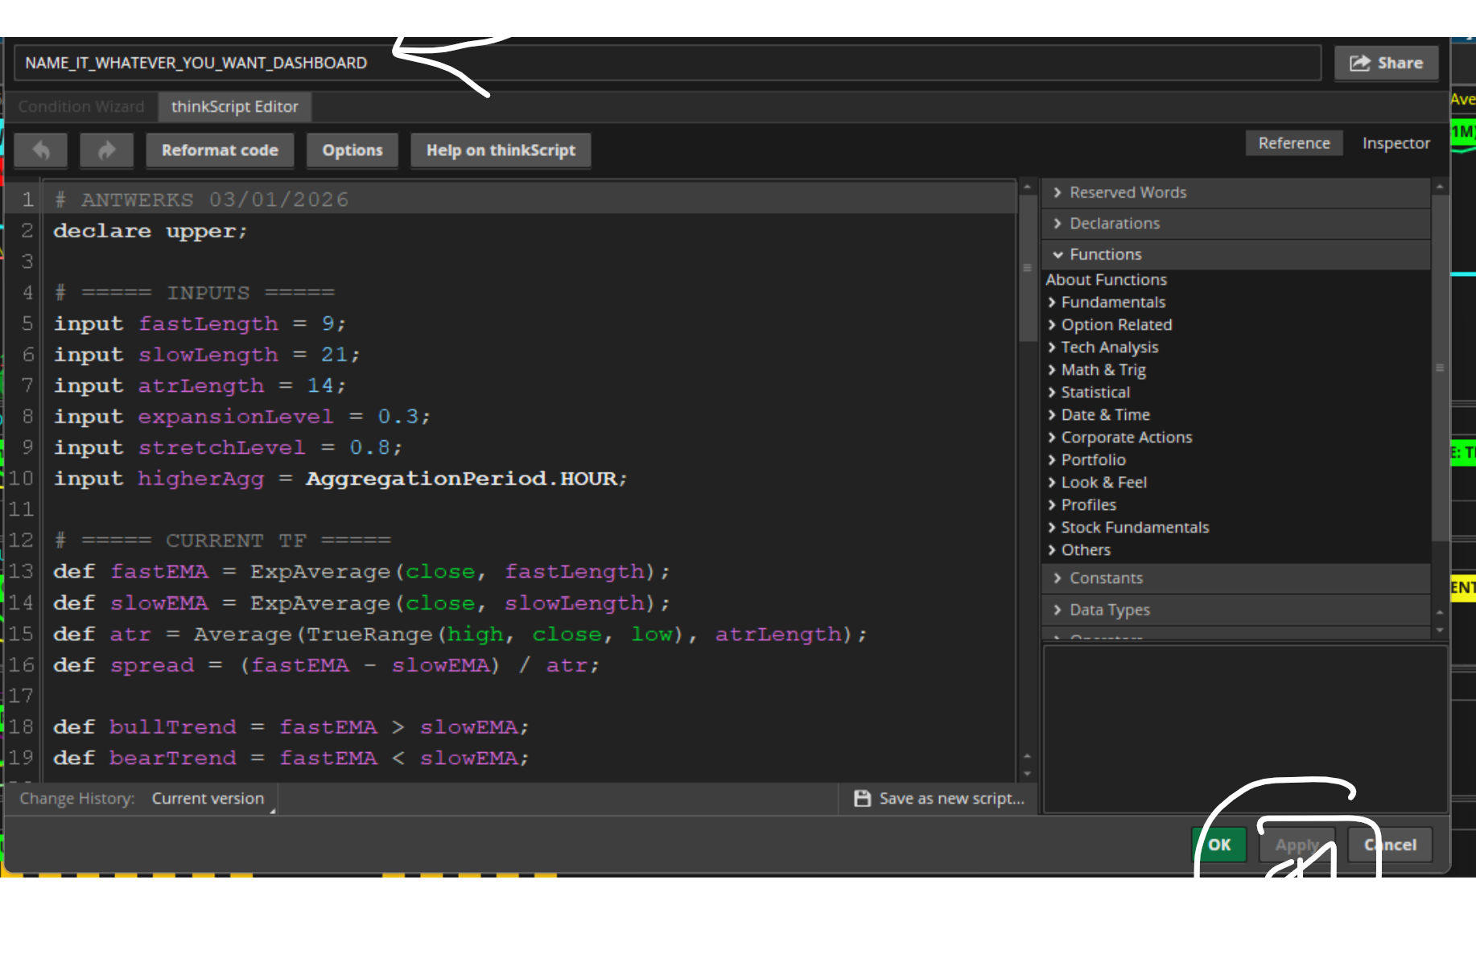The height and width of the screenshot is (979, 1476).
Task: Click the undo arrow button
Action: 40,150
